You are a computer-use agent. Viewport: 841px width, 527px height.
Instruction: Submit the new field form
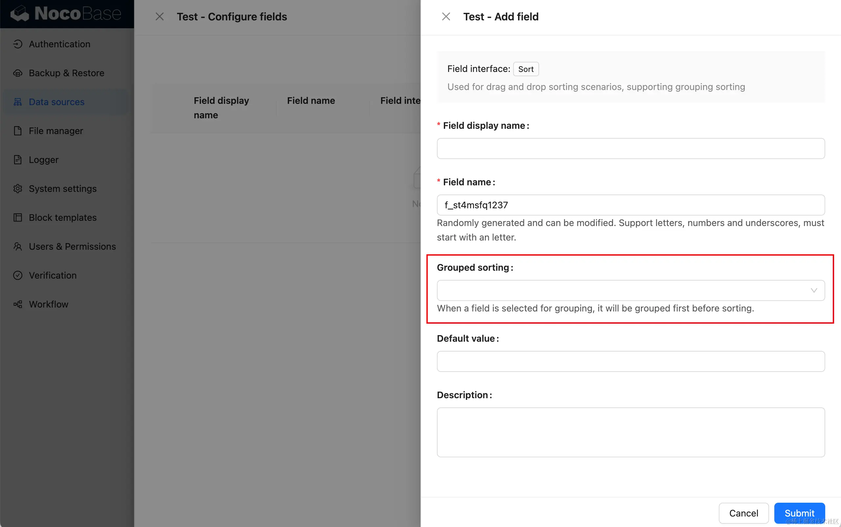click(799, 513)
